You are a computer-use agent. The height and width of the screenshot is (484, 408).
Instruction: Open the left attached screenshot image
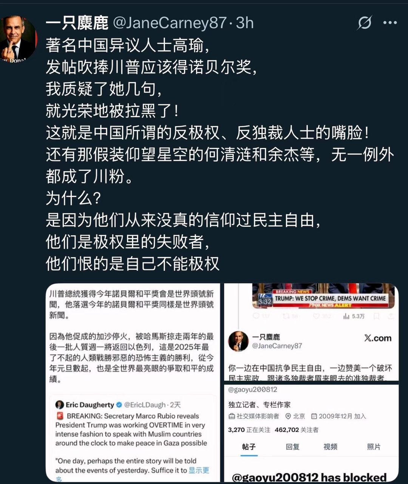click(x=133, y=382)
